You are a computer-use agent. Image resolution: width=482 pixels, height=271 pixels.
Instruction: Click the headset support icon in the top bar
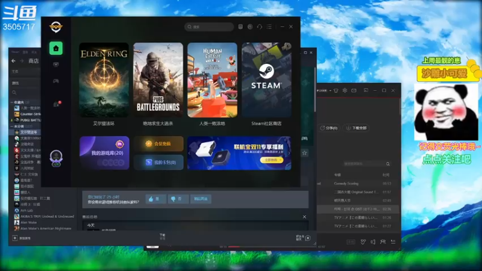(x=260, y=26)
